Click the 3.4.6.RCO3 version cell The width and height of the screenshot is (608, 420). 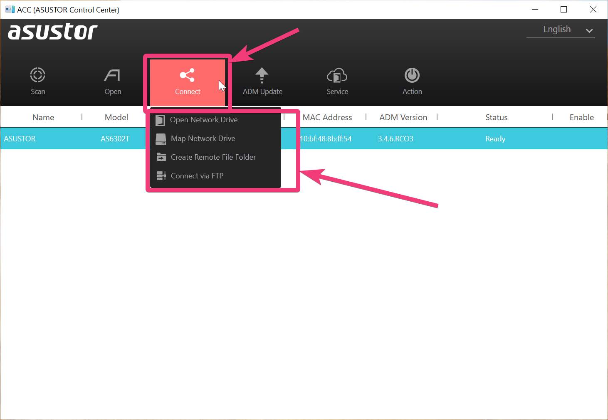[x=395, y=139]
